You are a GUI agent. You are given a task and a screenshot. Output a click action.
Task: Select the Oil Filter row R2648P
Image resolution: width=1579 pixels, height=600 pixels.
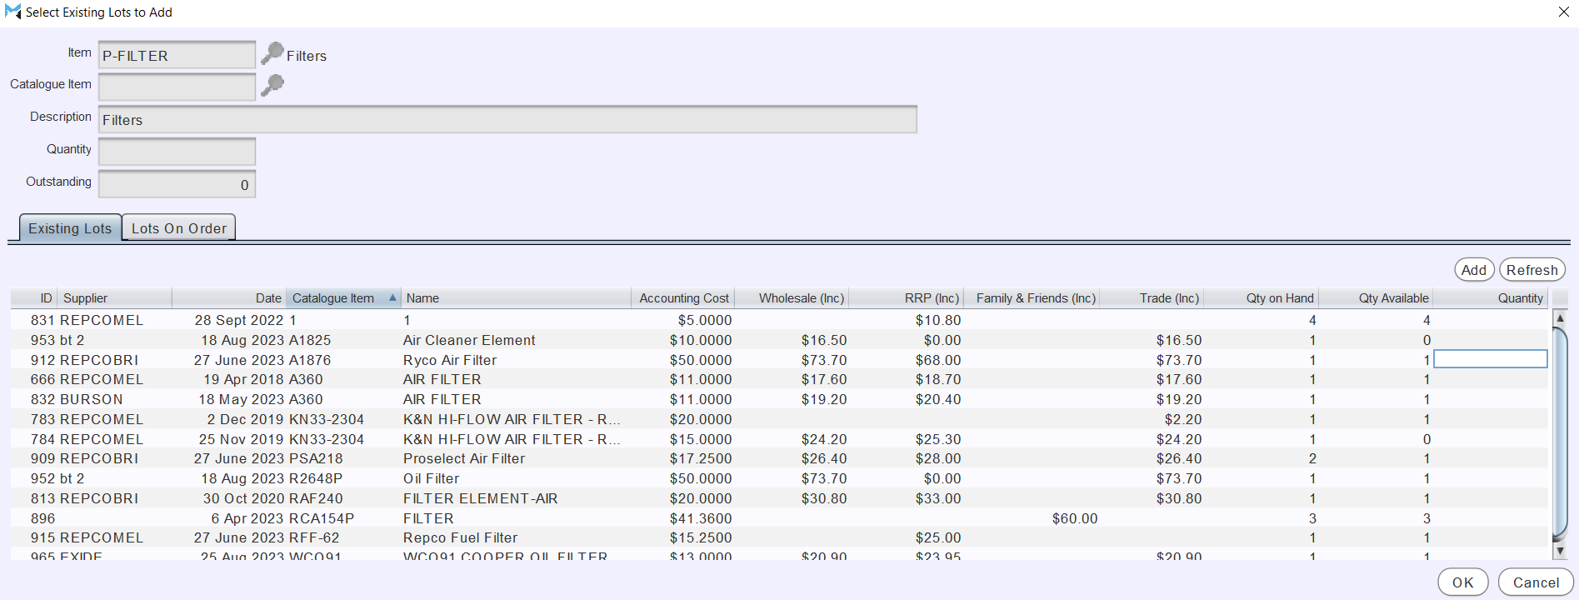click(x=779, y=478)
